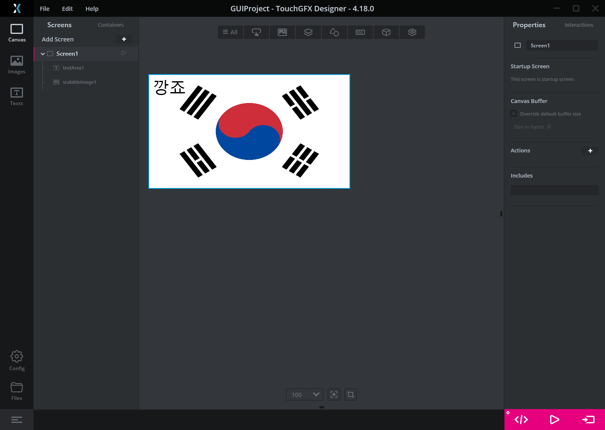Switch to the Properties tab

click(x=529, y=25)
